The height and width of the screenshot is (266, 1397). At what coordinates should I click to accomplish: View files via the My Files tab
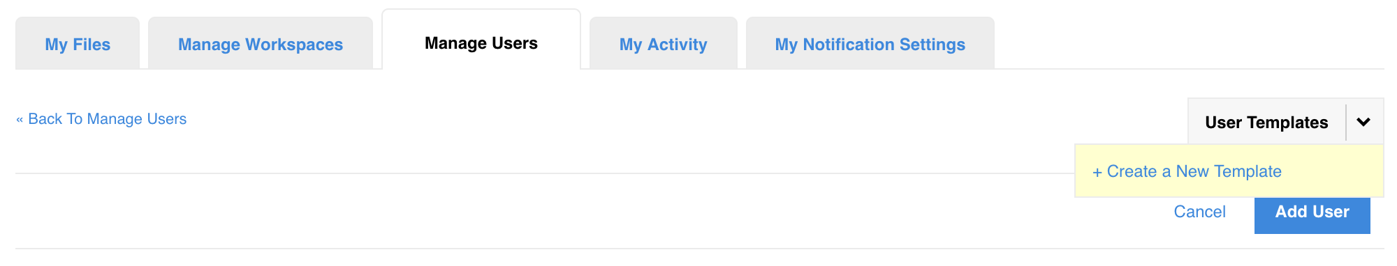tap(78, 44)
